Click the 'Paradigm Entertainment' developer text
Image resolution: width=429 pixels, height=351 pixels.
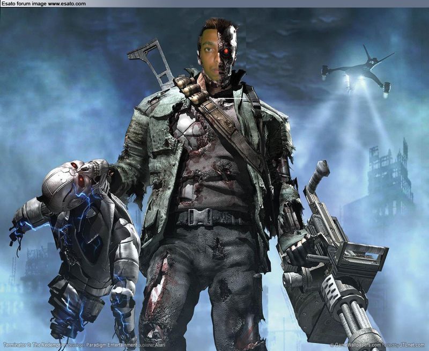point(111,345)
